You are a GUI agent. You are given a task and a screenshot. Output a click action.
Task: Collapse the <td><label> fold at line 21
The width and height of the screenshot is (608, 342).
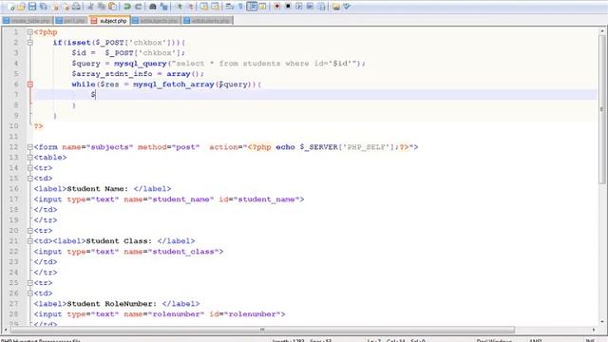coord(29,241)
